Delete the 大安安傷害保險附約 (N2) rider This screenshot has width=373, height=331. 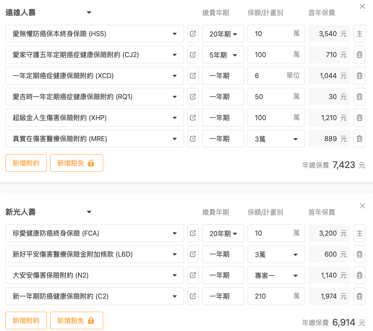pyautogui.click(x=360, y=275)
